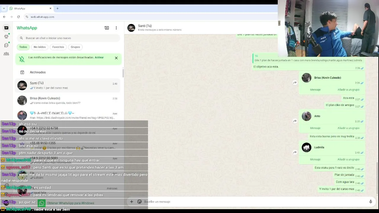Click the conversation scrollbar
Image resolution: width=379 pixels, height=213 pixels.
[377, 178]
